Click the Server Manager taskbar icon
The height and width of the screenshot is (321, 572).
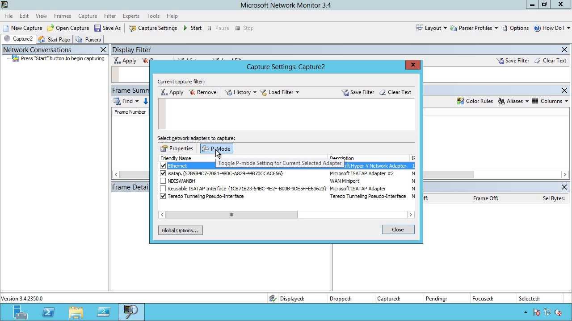20,312
